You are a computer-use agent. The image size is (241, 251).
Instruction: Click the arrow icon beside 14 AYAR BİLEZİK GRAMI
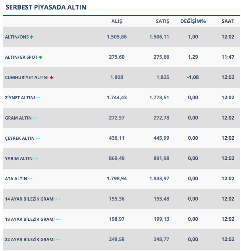coord(58,199)
